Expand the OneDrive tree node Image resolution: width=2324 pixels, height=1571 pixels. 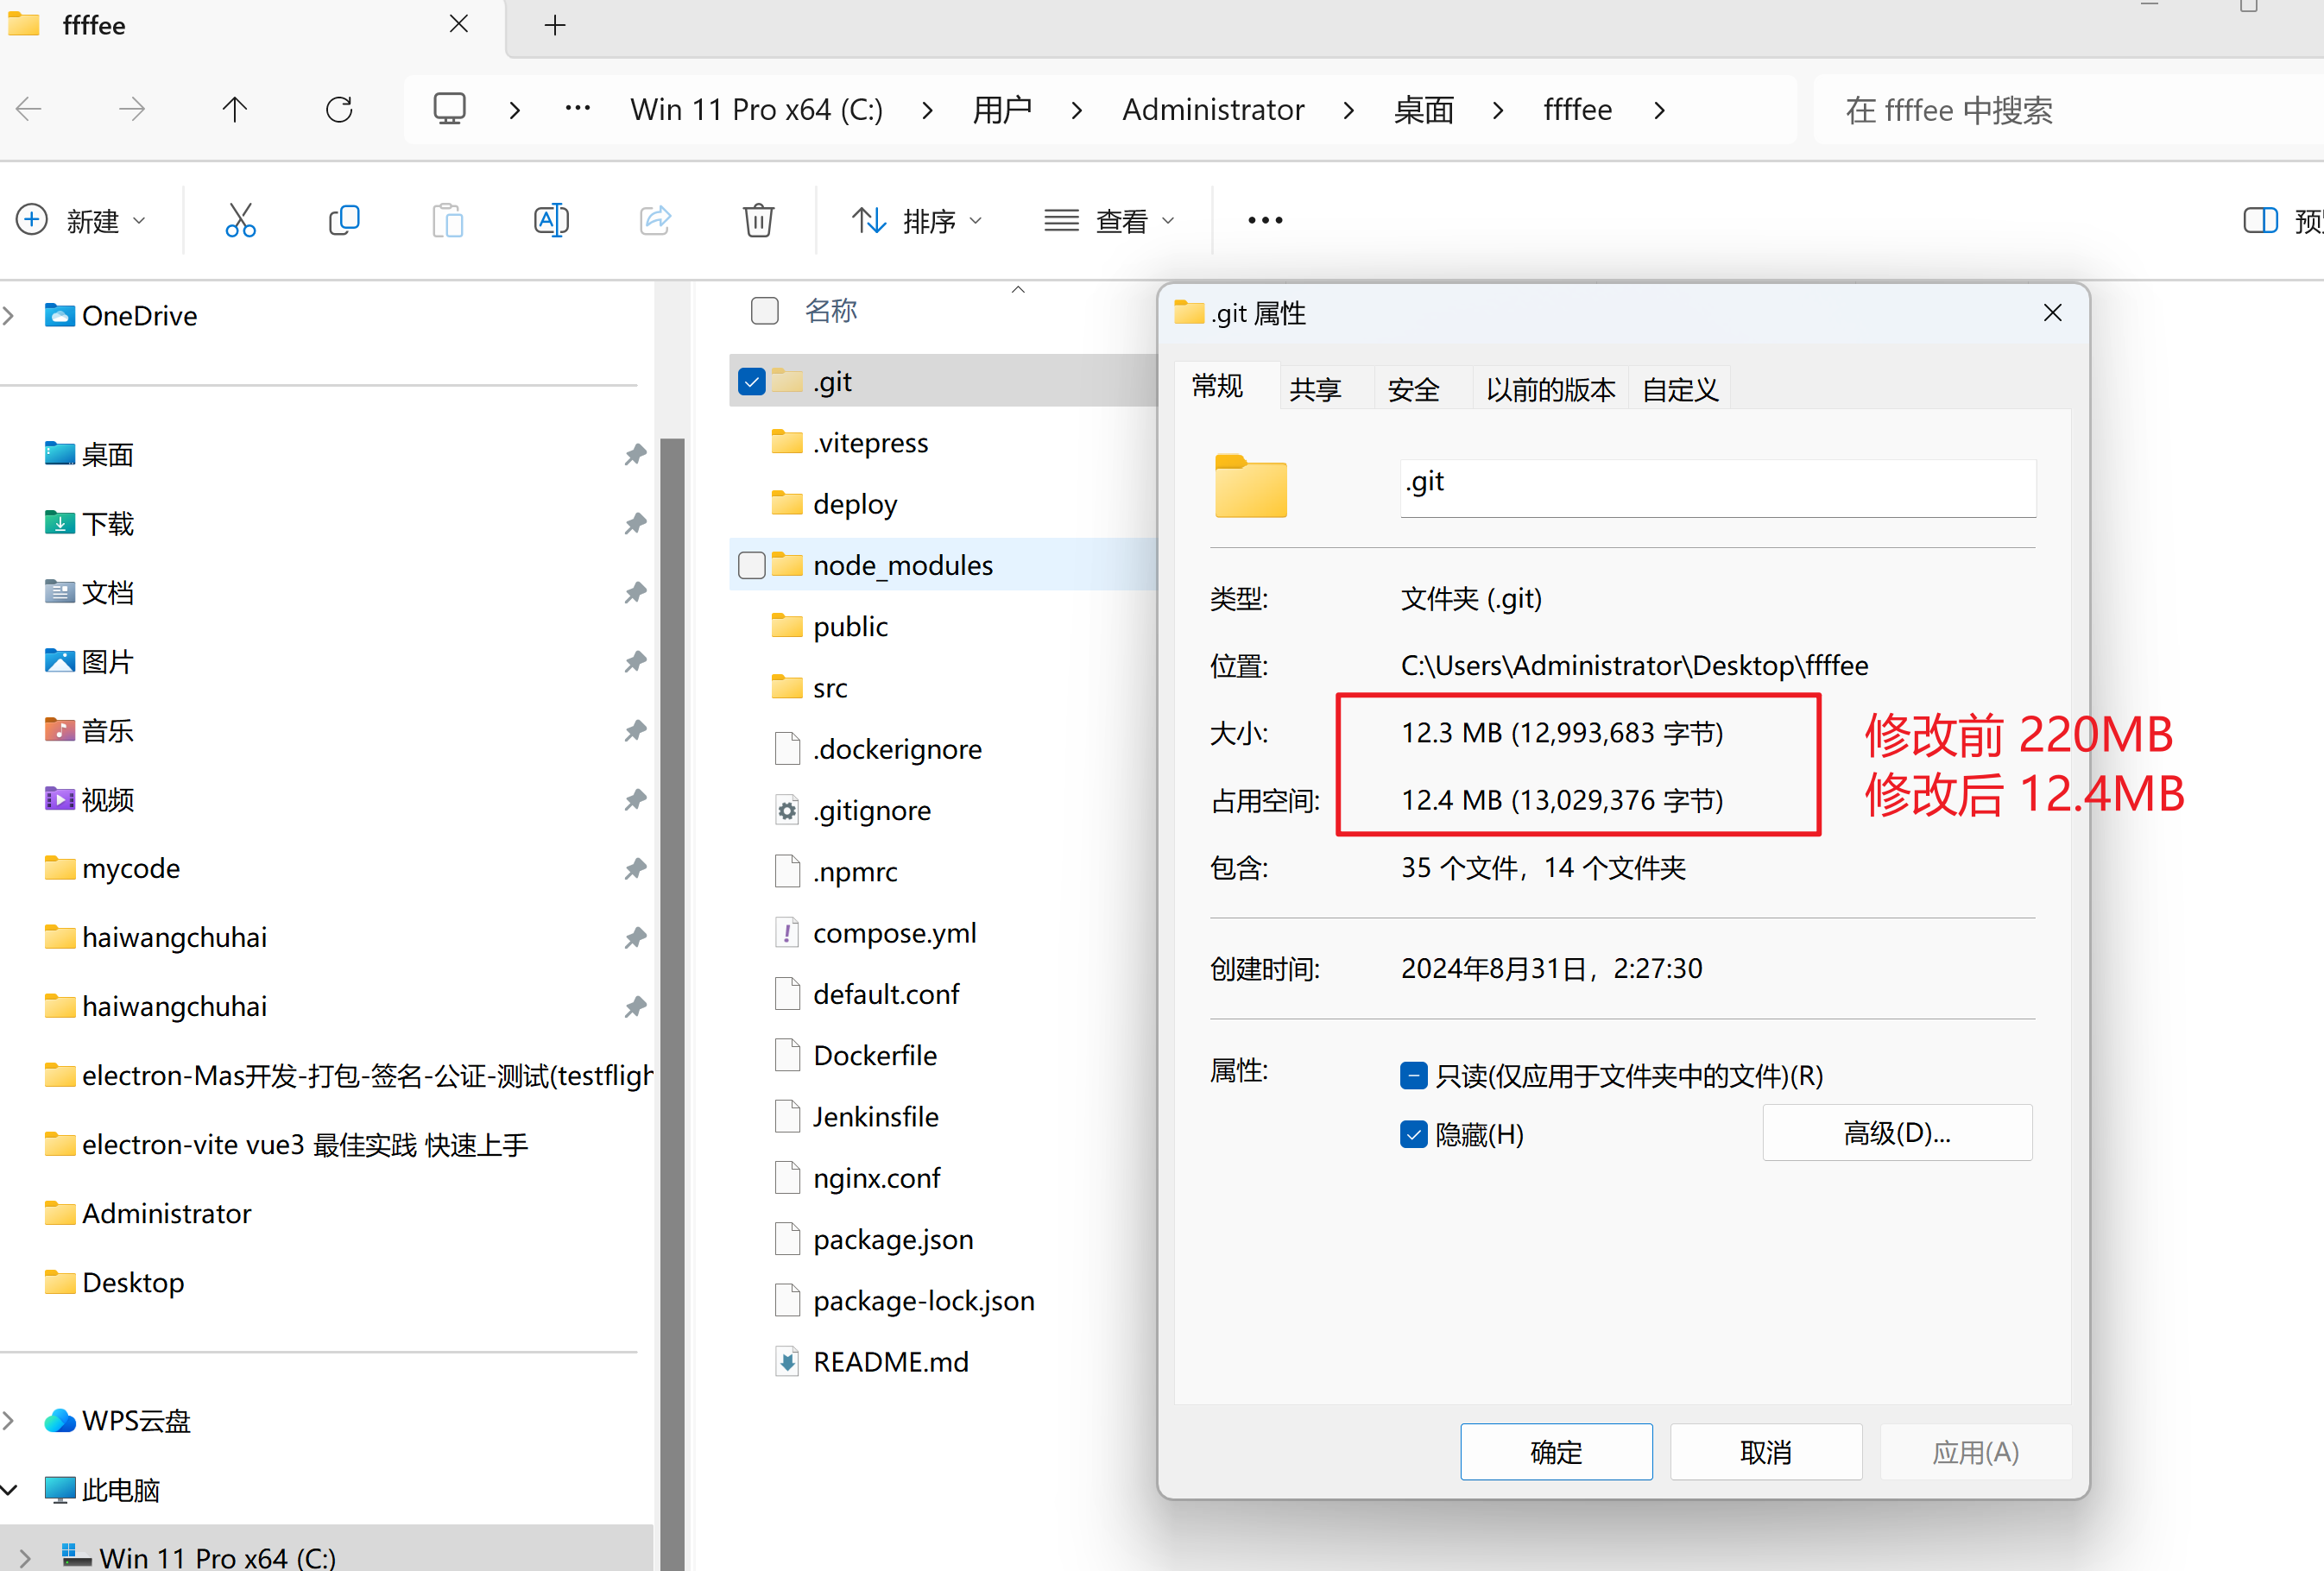tap(9, 316)
